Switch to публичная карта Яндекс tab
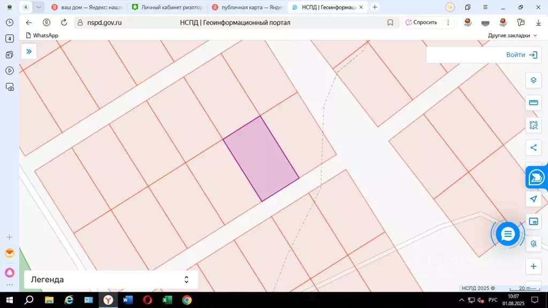 [x=248, y=7]
